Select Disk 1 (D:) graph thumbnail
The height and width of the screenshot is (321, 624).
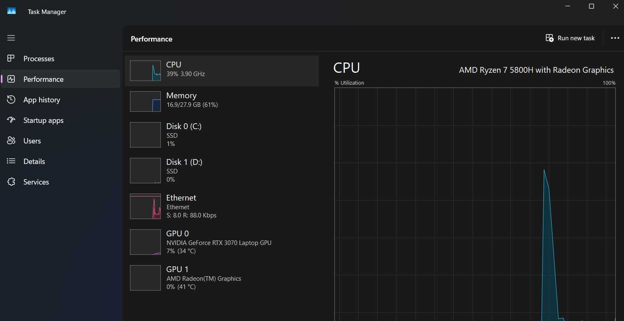[x=145, y=171]
